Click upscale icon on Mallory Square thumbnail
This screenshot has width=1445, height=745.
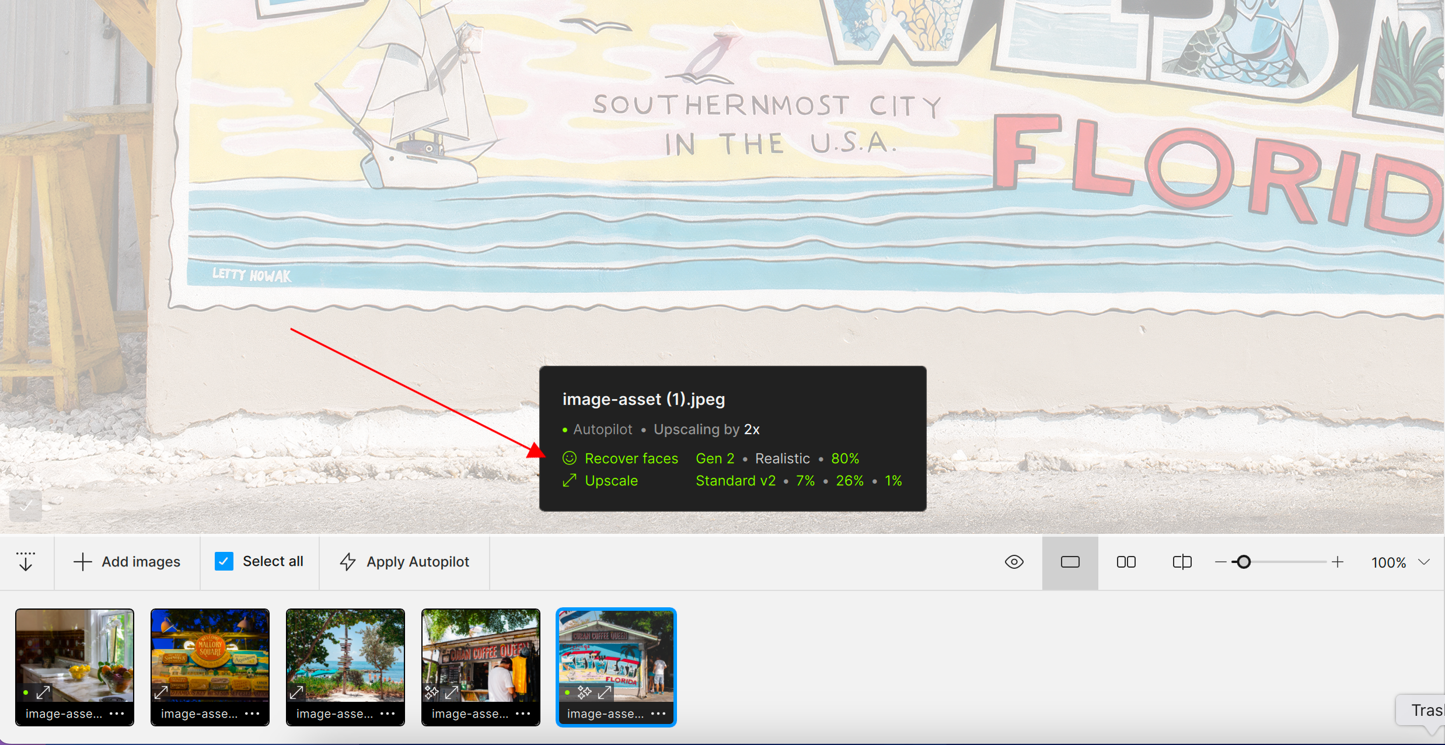click(161, 692)
